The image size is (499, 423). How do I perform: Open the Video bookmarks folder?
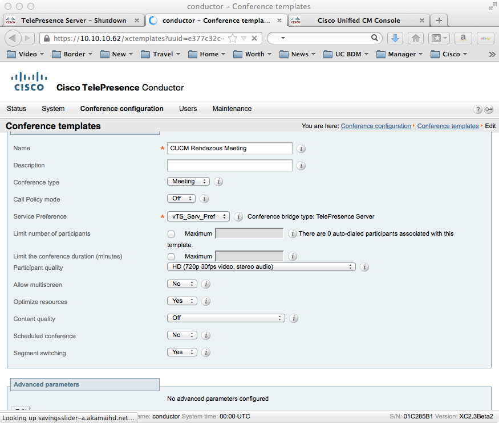pos(25,54)
